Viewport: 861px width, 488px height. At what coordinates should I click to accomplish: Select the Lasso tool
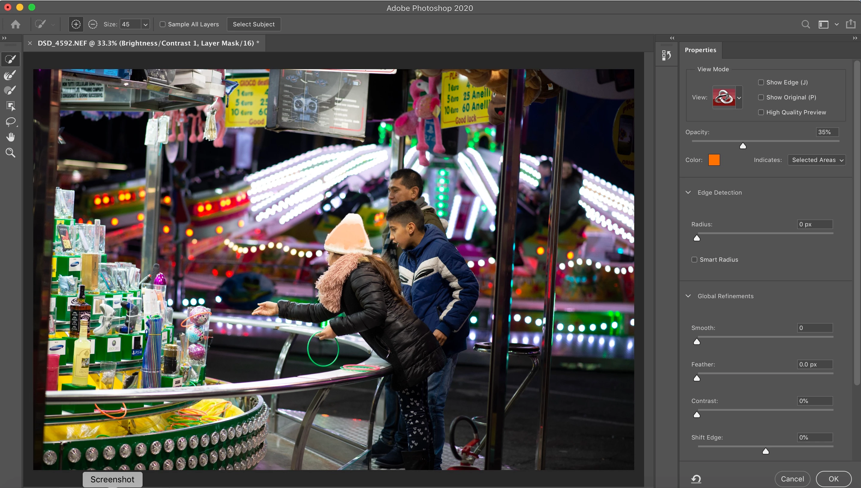coord(10,121)
